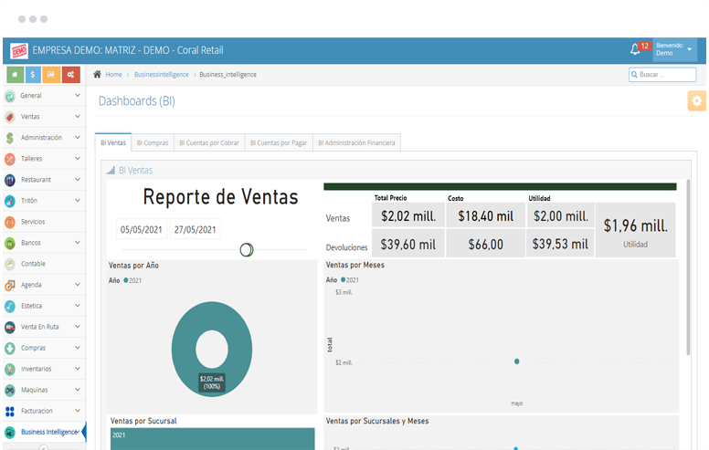Image resolution: width=709 pixels, height=450 pixels.
Task: Expand the Talleres menu chevron
Action: [78, 158]
